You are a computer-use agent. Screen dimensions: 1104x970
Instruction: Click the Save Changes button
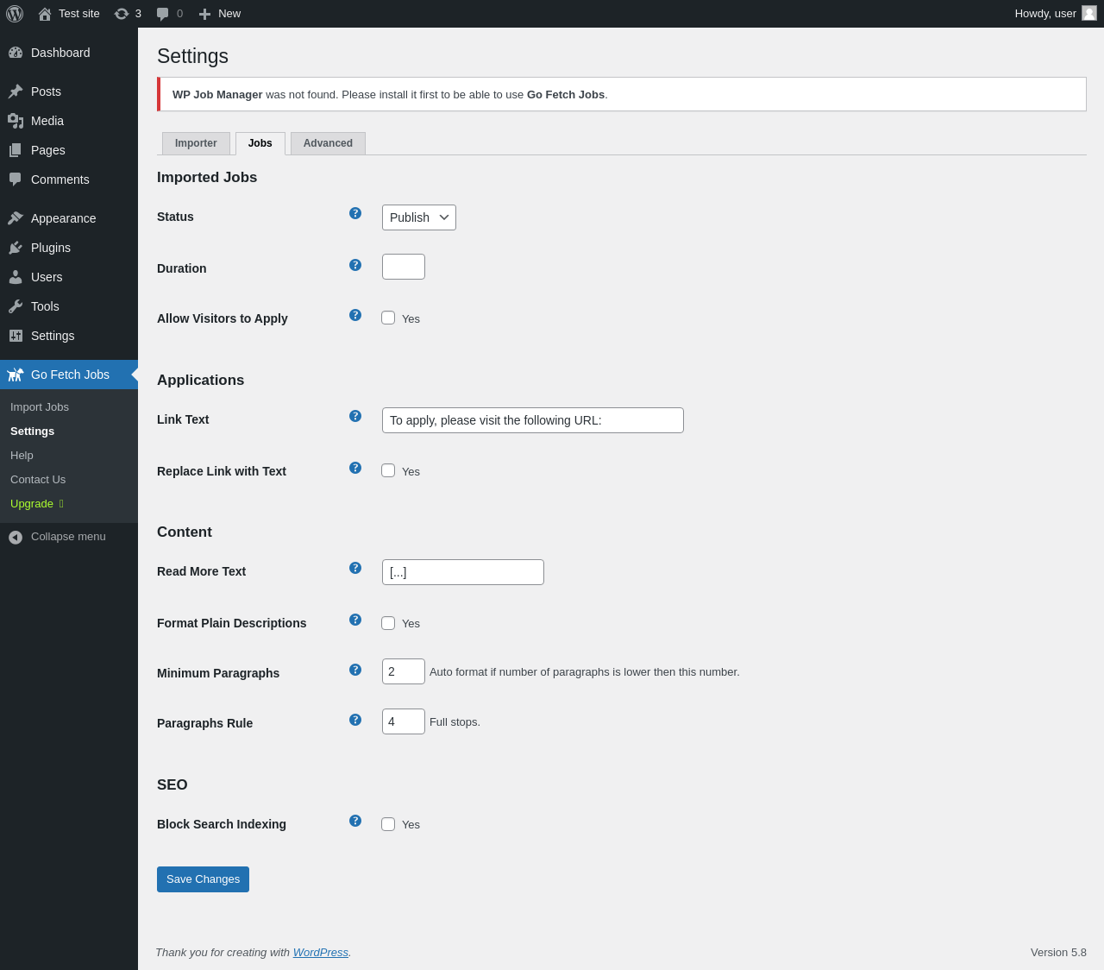[x=203, y=879]
